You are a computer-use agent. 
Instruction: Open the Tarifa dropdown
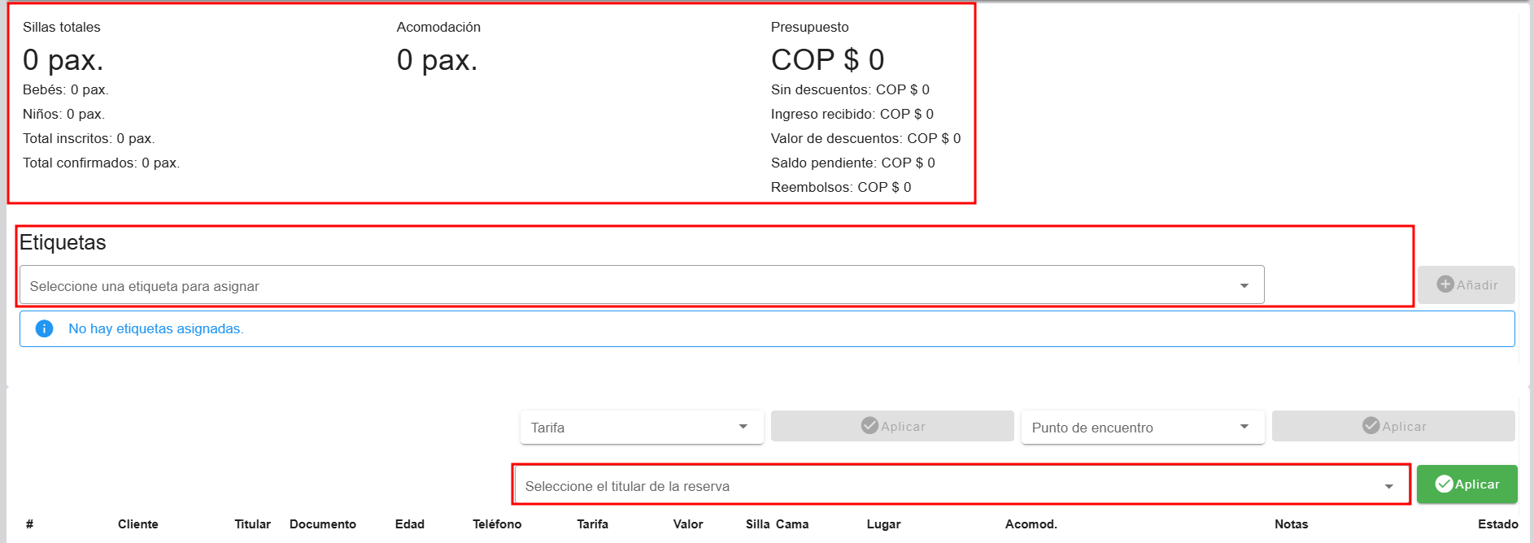(x=641, y=428)
